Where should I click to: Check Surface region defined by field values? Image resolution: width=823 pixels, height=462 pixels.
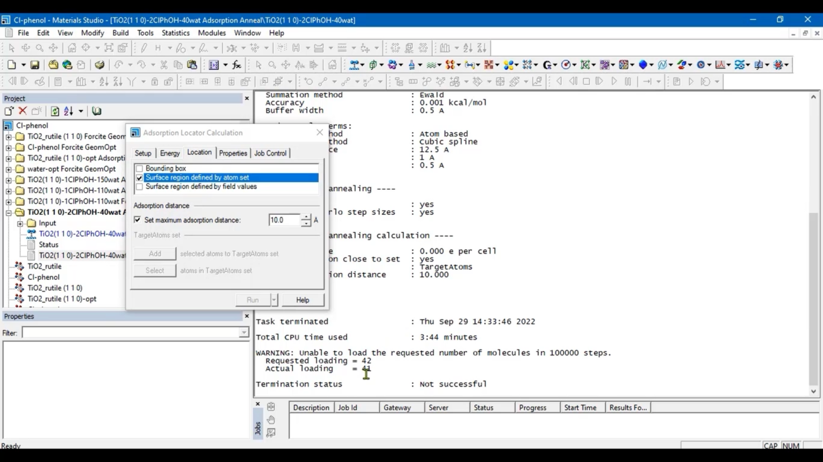coord(140,186)
